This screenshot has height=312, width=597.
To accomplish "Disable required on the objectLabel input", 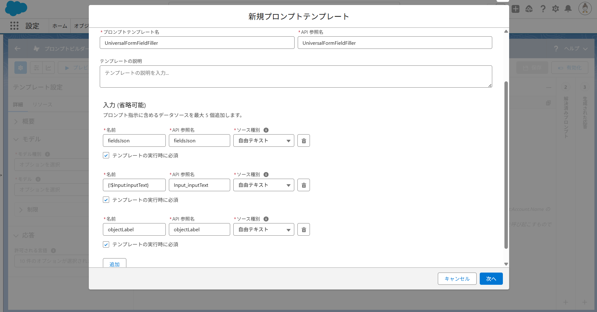I will [x=106, y=244].
